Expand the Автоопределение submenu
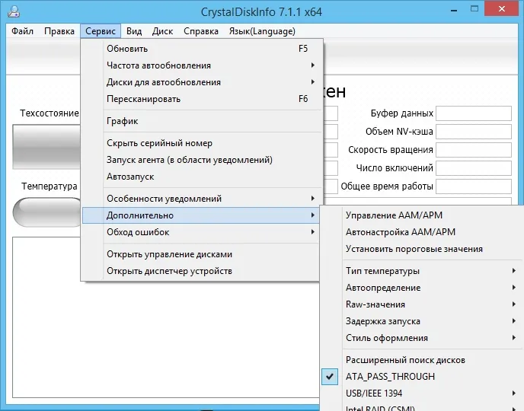This screenshot has height=411, width=524. point(422,288)
